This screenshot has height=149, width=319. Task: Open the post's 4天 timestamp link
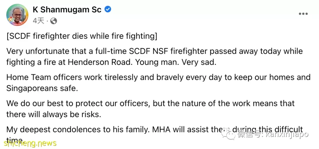point(38,21)
